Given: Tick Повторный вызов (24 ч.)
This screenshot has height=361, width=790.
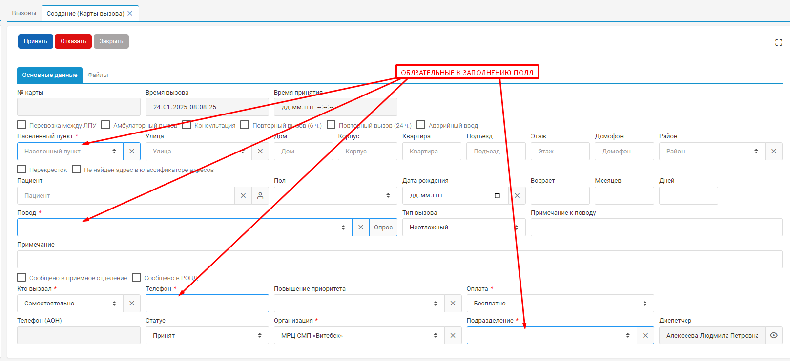Looking at the screenshot, I should (331, 125).
